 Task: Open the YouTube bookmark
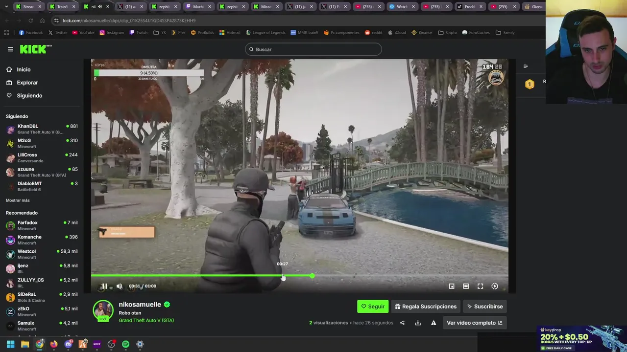point(83,33)
